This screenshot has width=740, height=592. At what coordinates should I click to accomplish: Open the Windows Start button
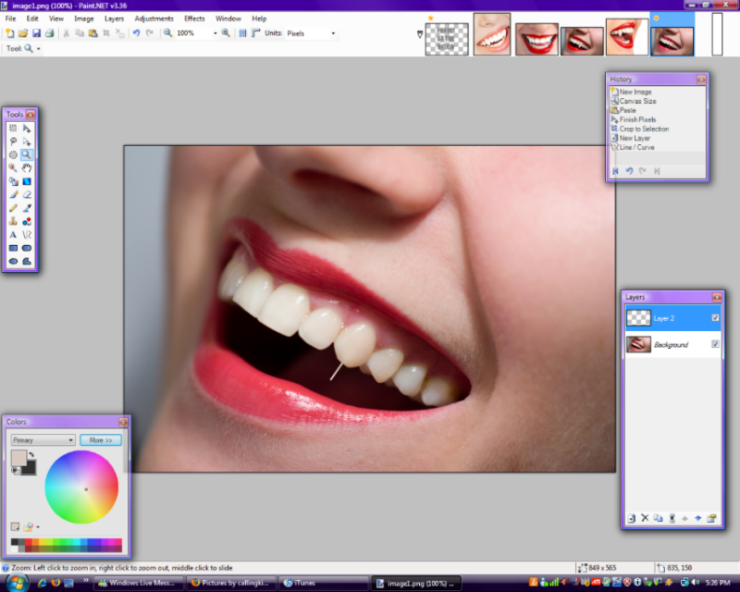16,583
